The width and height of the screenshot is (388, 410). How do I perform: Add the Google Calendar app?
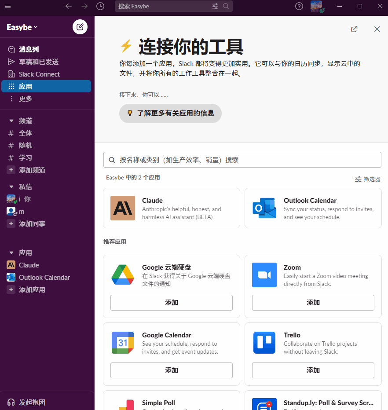click(172, 370)
